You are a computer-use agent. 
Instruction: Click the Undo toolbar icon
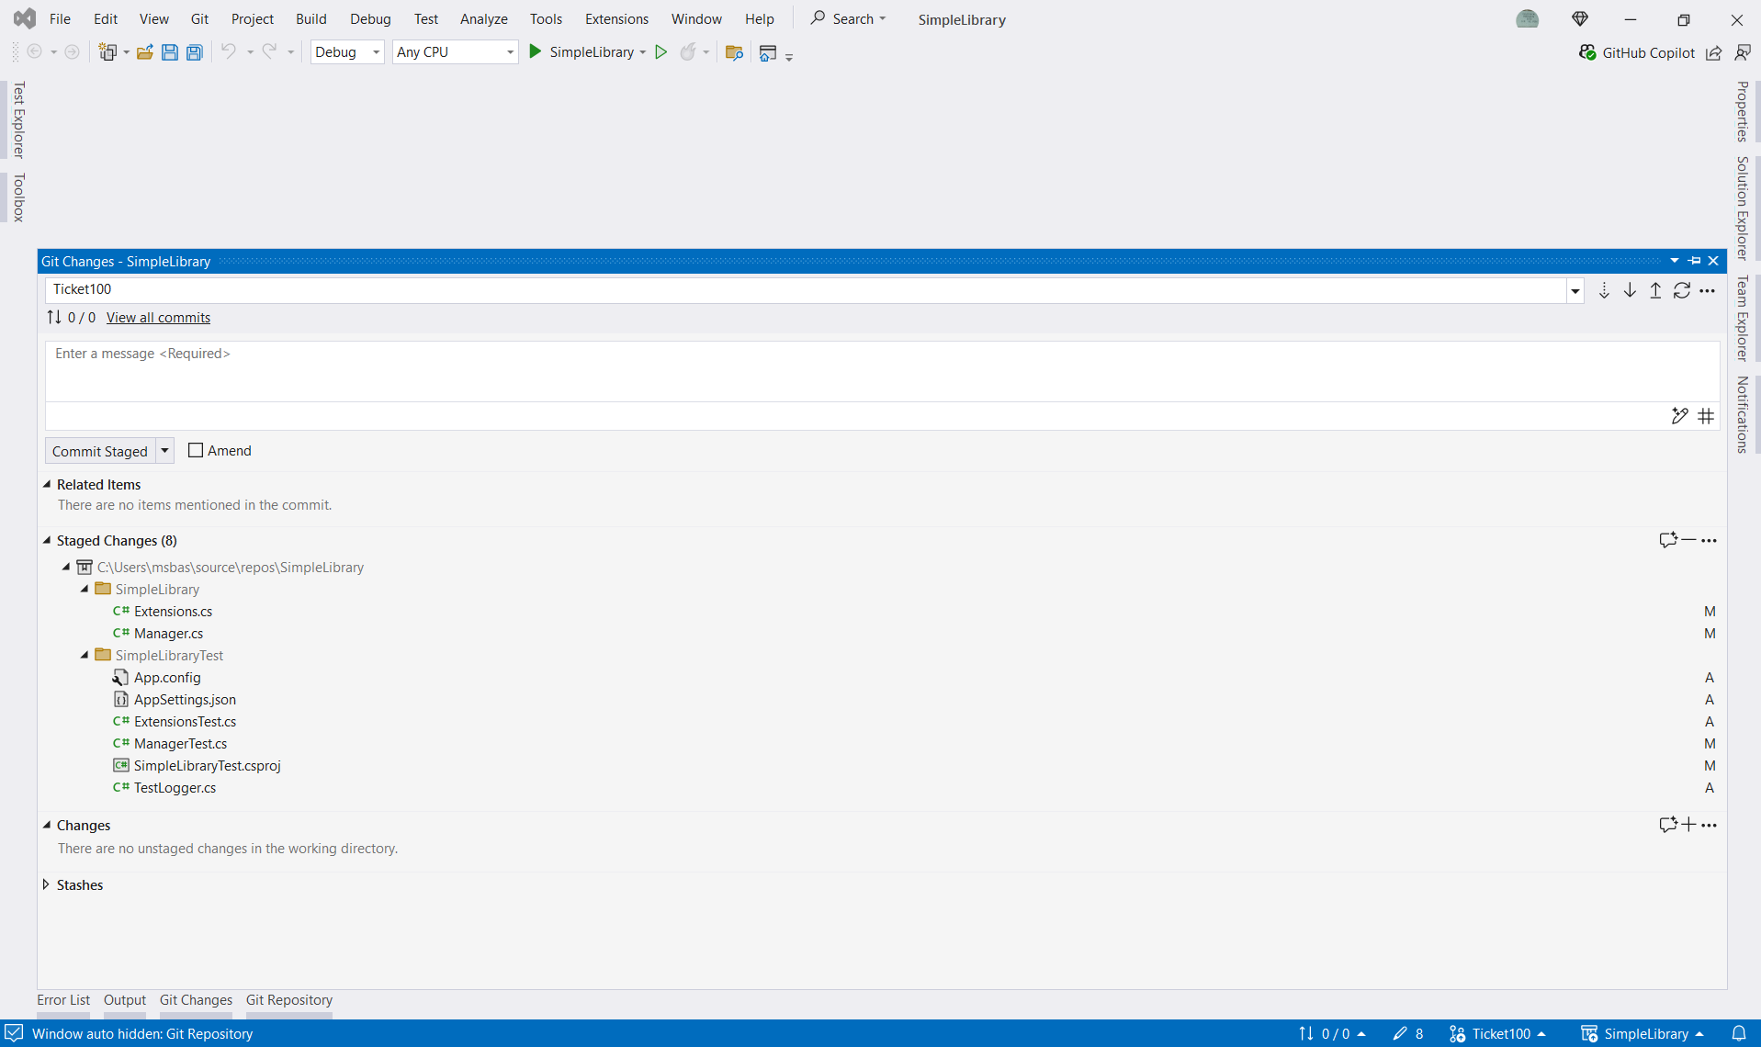pos(228,52)
